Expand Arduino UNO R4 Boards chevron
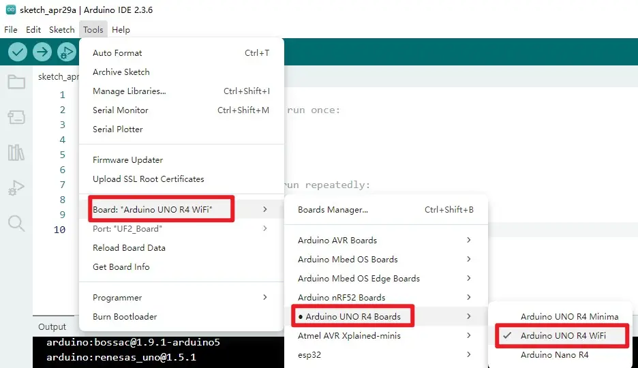638x368 pixels. coord(469,317)
